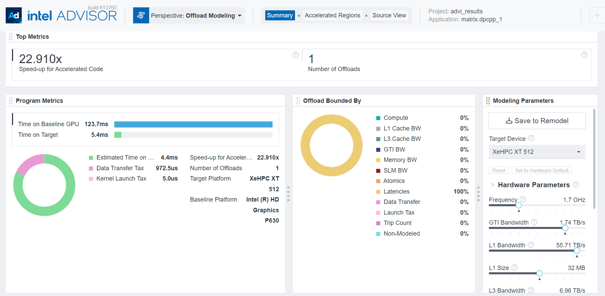Click the Offload Modeling perspective icon
Image resolution: width=605 pixels, height=296 pixels.
point(141,15)
